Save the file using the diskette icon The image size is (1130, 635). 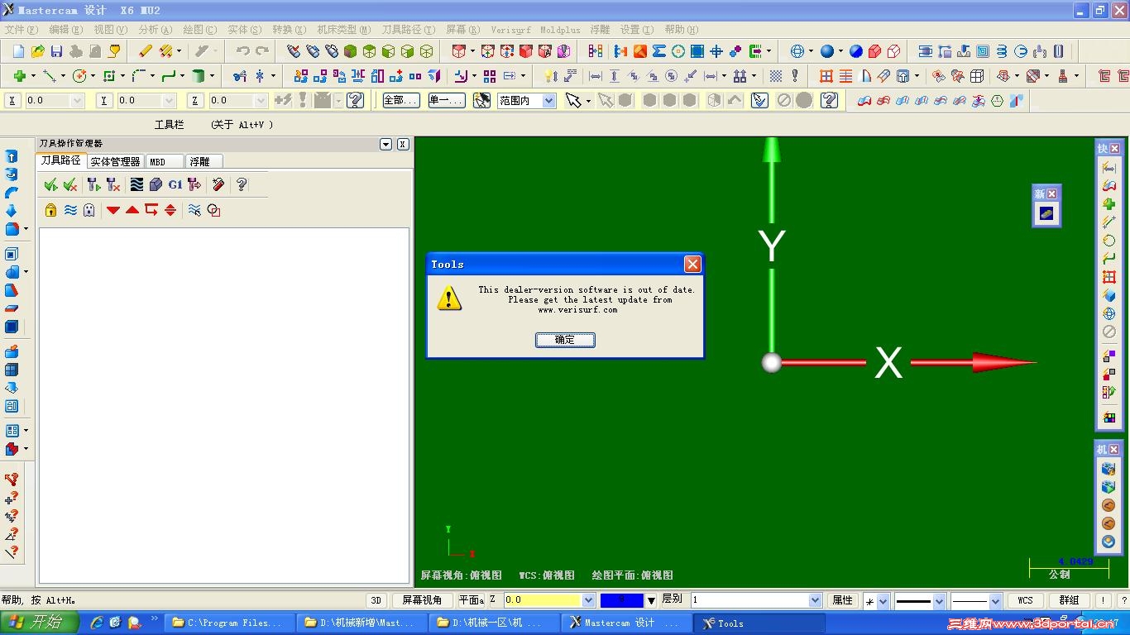pos(56,51)
